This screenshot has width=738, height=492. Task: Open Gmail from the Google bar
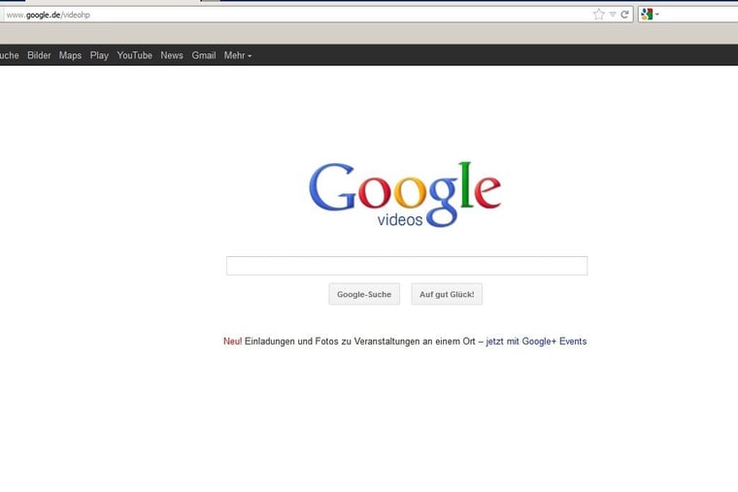tap(204, 55)
